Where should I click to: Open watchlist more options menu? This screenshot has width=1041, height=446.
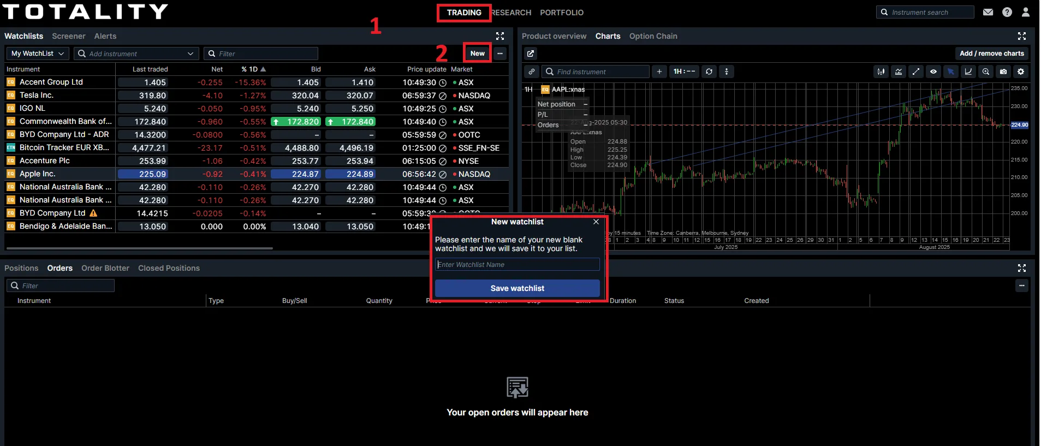(500, 53)
